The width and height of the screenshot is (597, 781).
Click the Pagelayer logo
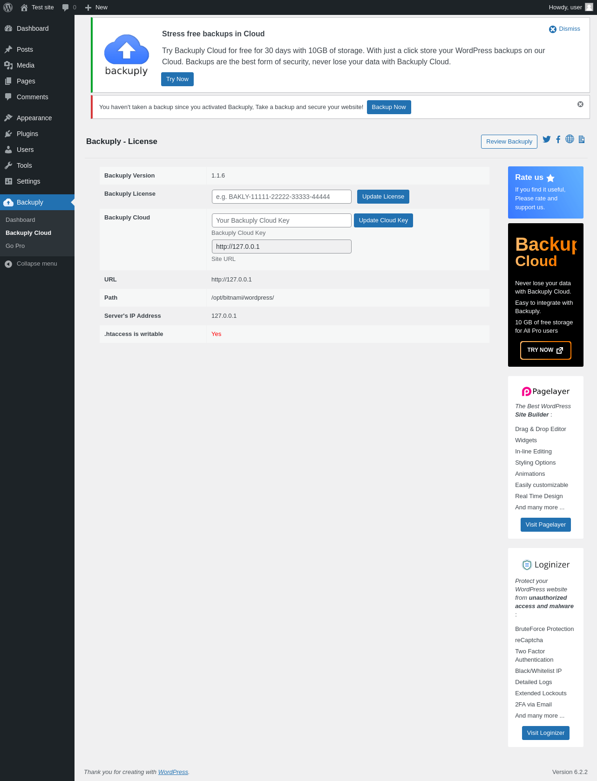[x=546, y=391]
